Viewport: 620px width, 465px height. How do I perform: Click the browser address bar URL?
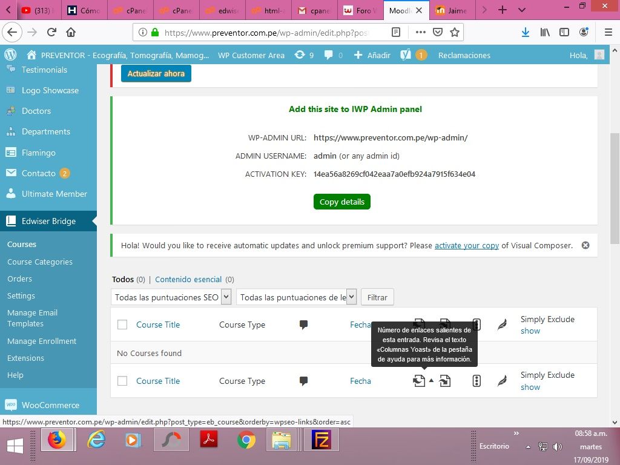tap(266, 33)
